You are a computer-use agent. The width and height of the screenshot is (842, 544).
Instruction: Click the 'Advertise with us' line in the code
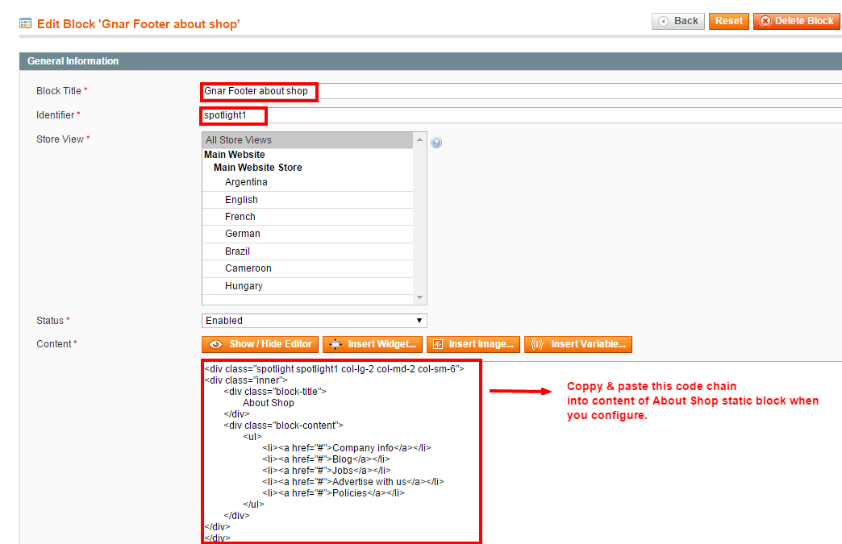pos(352,482)
